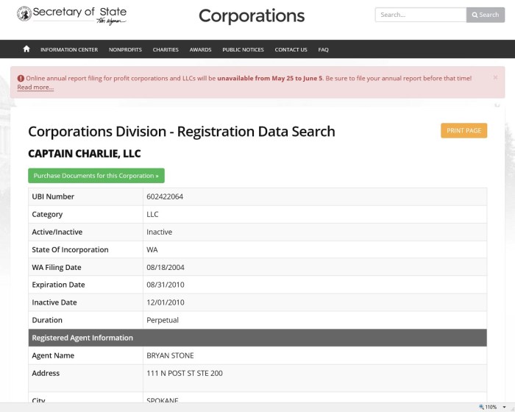Dismiss the red alert with the X
This screenshot has width=515, height=412.
tap(495, 77)
